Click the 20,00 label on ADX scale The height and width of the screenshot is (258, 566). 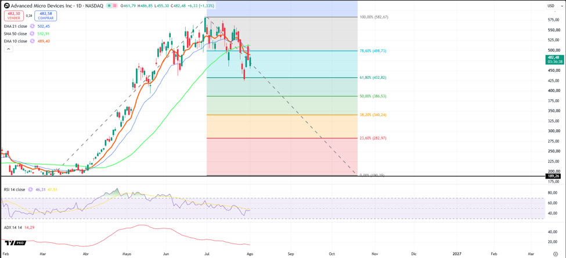[553, 242]
